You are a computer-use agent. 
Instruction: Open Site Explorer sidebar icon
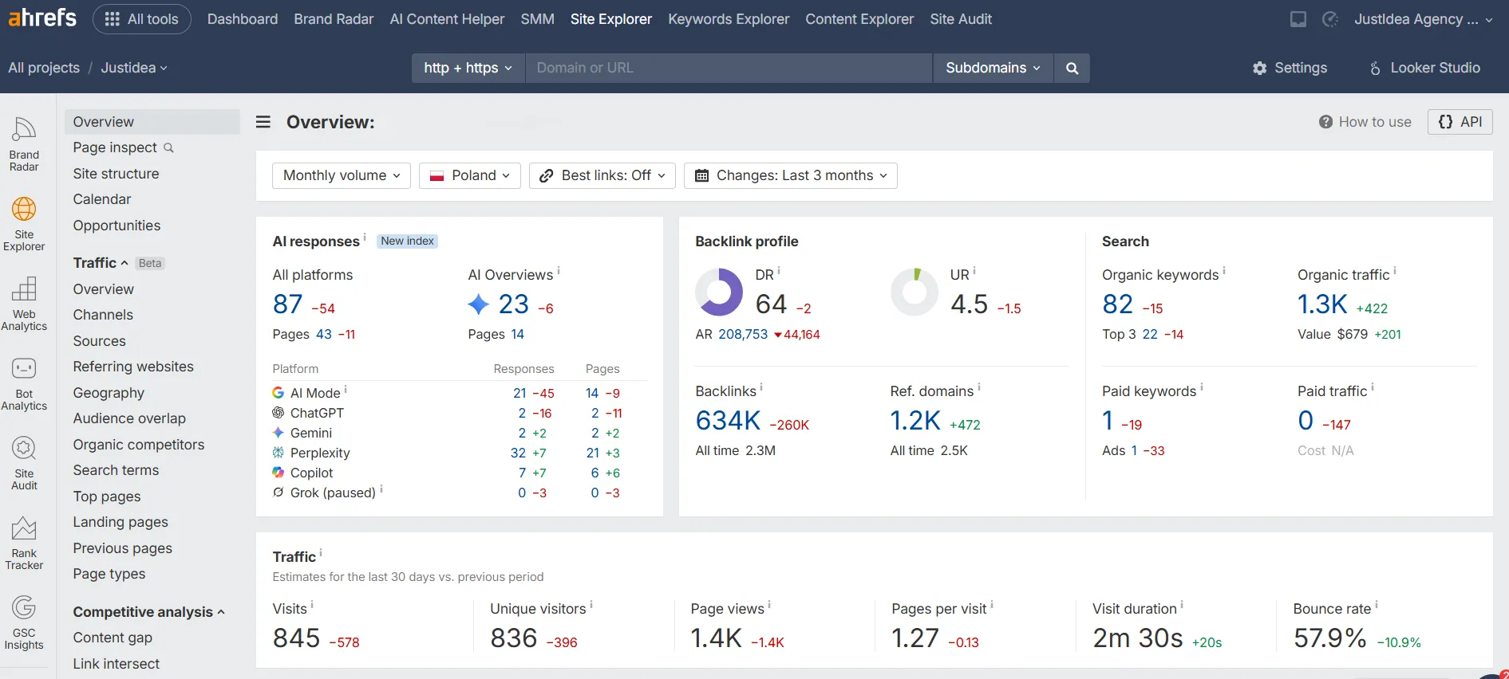[24, 224]
